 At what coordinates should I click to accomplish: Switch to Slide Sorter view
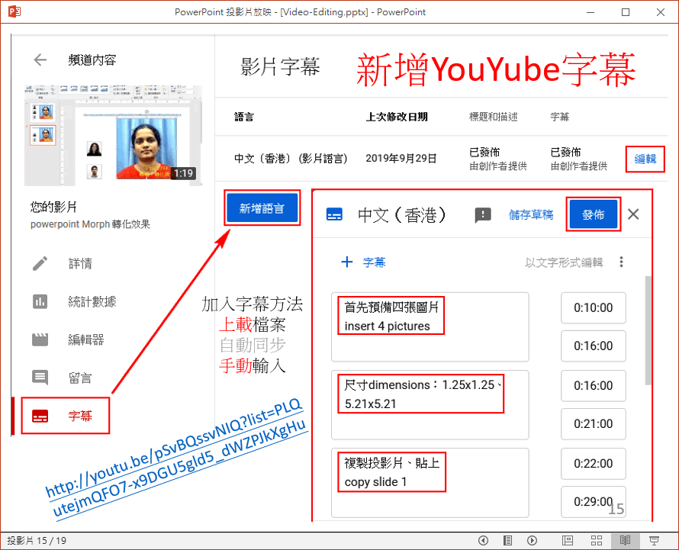pos(596,541)
